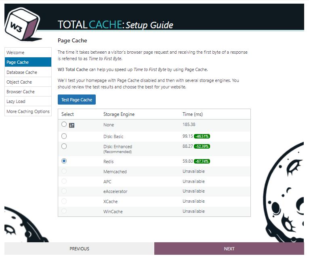This screenshot has height=258, width=309.
Task: Click Unavailable in the XCache row
Action: coord(193,201)
